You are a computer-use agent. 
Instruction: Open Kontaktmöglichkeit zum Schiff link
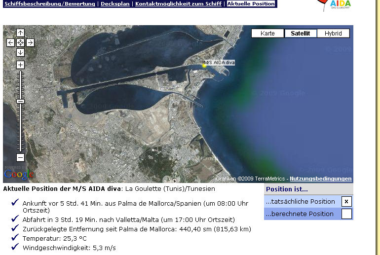(x=178, y=4)
